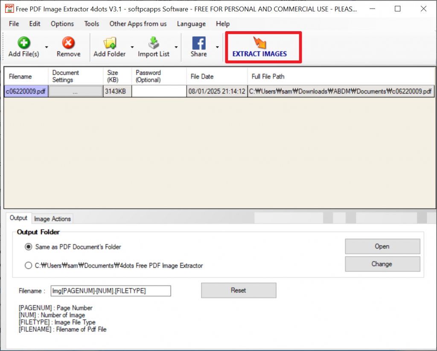The height and width of the screenshot is (351, 437).
Task: Click the 08/01/2025 21:14:12 date cell
Action: point(217,91)
